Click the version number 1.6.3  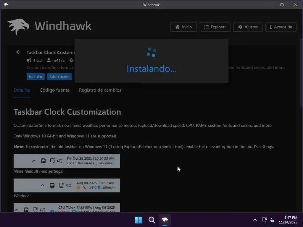tap(38, 60)
